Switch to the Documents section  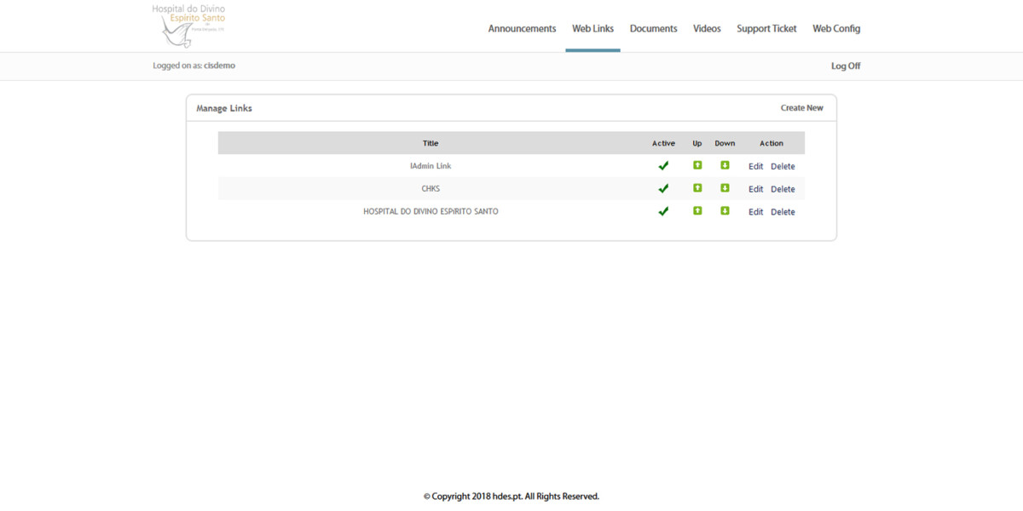click(x=653, y=28)
